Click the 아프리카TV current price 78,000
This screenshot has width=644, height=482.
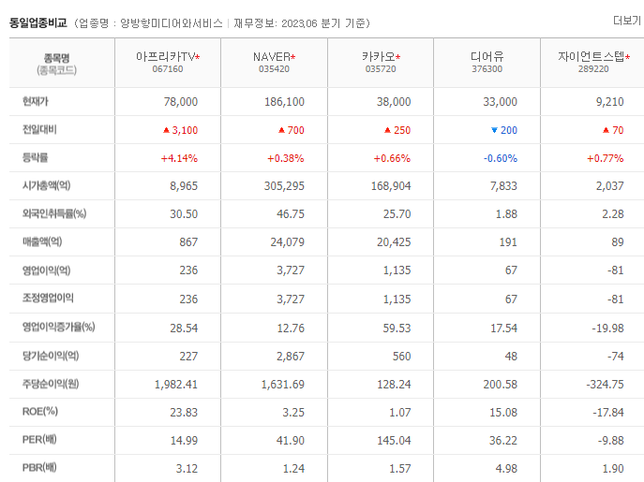[181, 102]
